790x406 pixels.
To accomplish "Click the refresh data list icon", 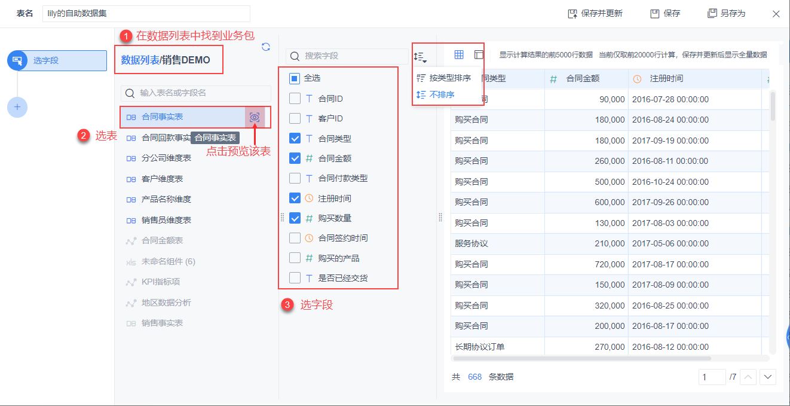I will pyautogui.click(x=266, y=47).
